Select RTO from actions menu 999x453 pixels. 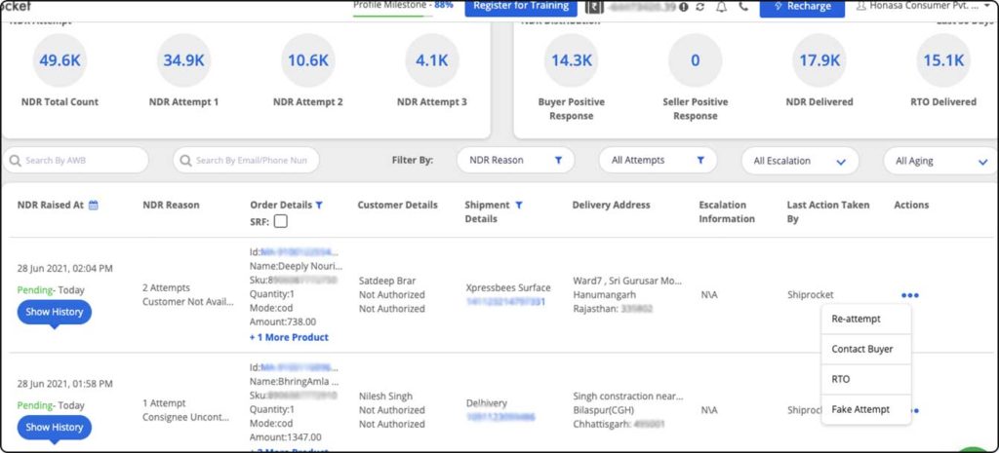[x=866, y=379]
